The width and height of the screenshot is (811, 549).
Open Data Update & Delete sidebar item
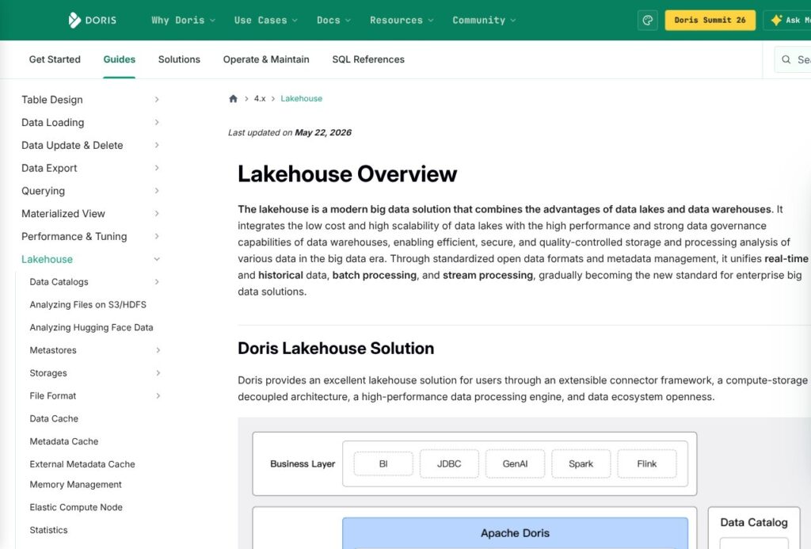pyautogui.click(x=72, y=145)
